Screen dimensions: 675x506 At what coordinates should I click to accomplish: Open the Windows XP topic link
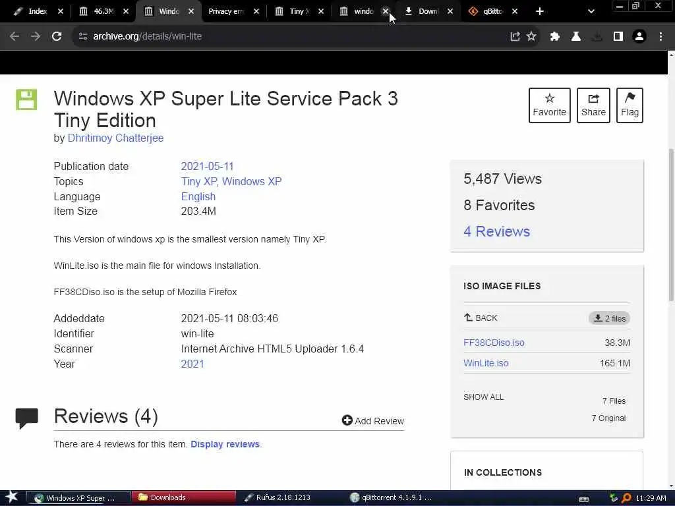pyautogui.click(x=252, y=182)
